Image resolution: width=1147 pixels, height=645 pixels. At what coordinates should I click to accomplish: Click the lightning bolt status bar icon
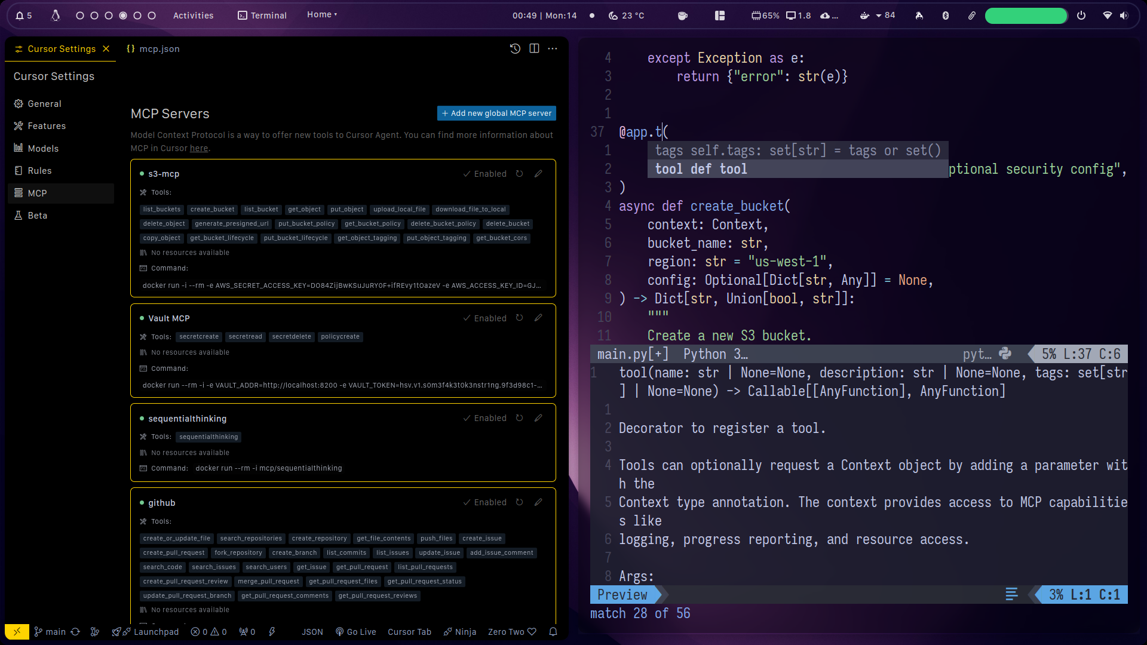tap(272, 632)
